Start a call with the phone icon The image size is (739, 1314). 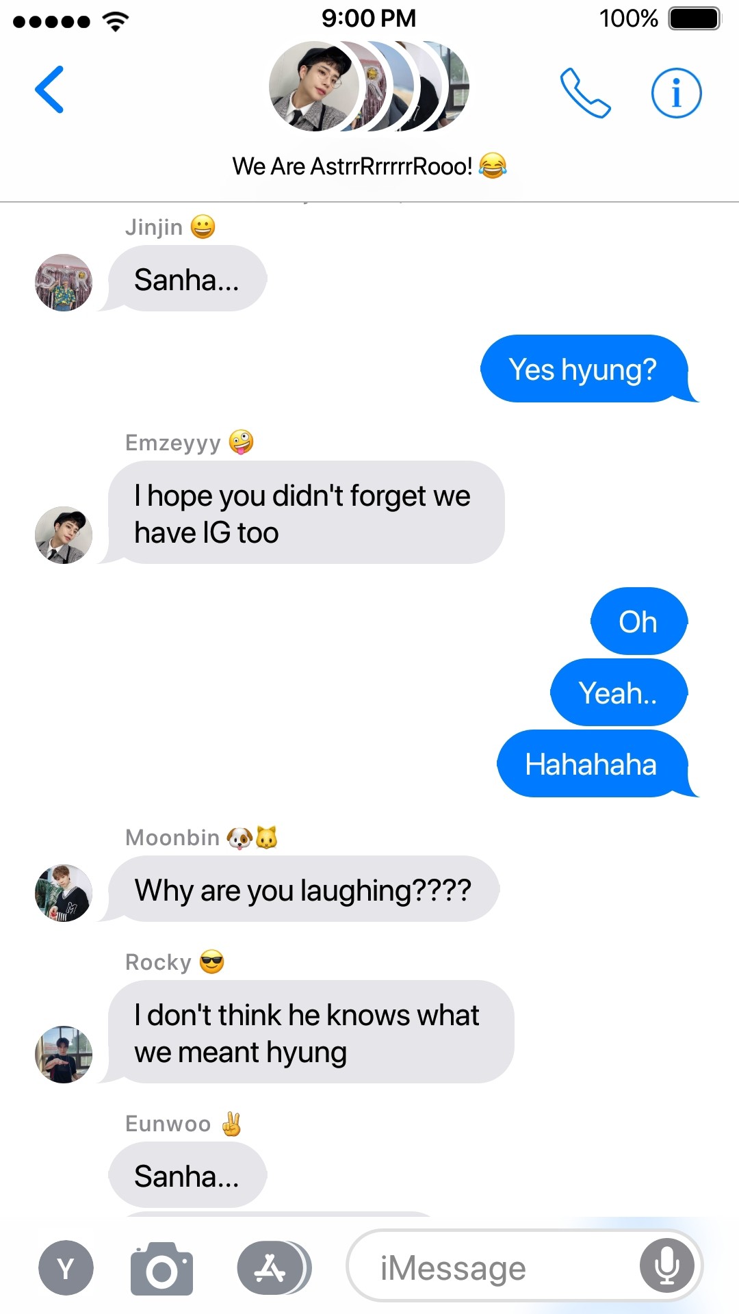pyautogui.click(x=585, y=92)
